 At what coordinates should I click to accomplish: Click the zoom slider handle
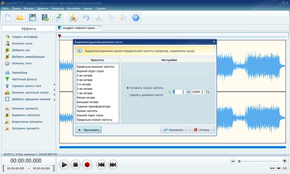[x=239, y=161]
